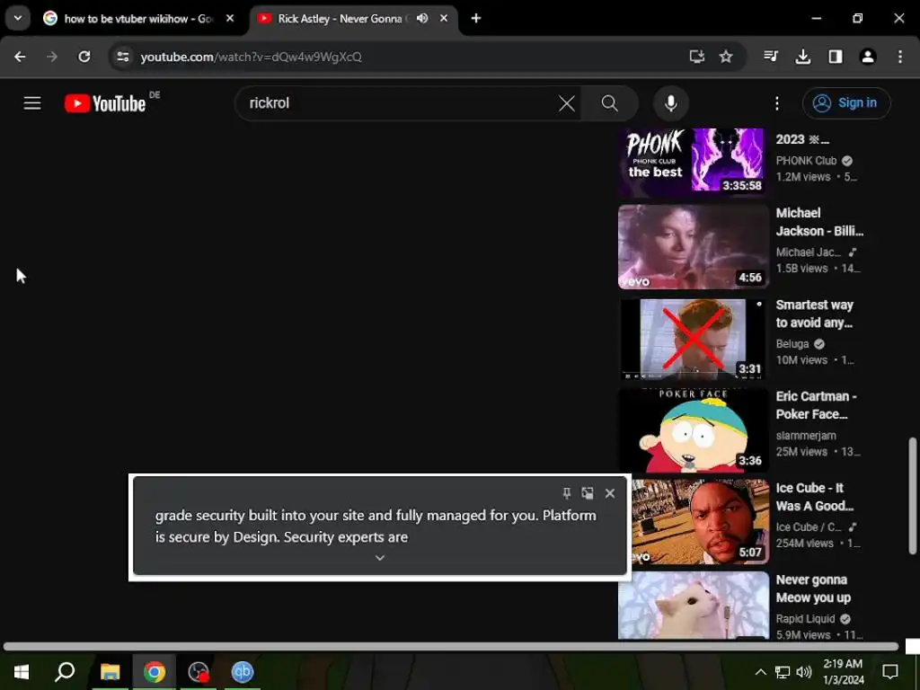Open the Beluga channel name
The image size is (920, 690).
[x=792, y=344]
